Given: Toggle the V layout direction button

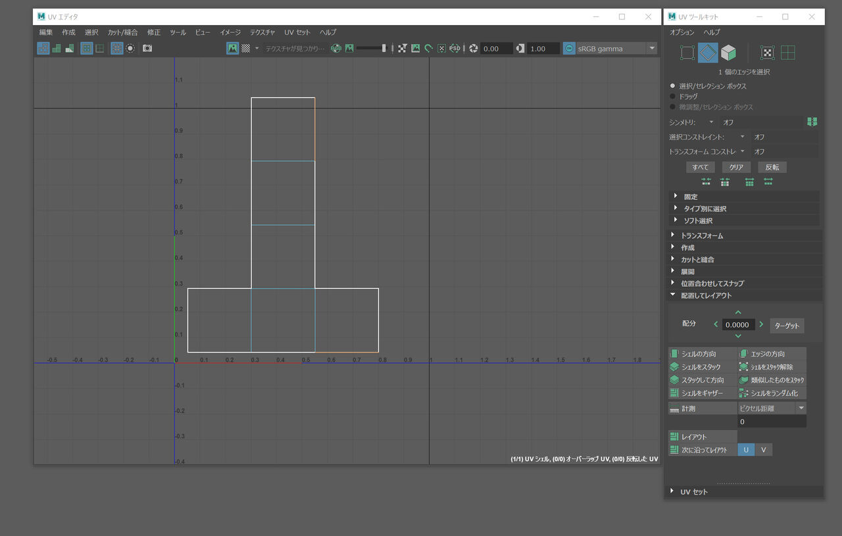Looking at the screenshot, I should [764, 450].
